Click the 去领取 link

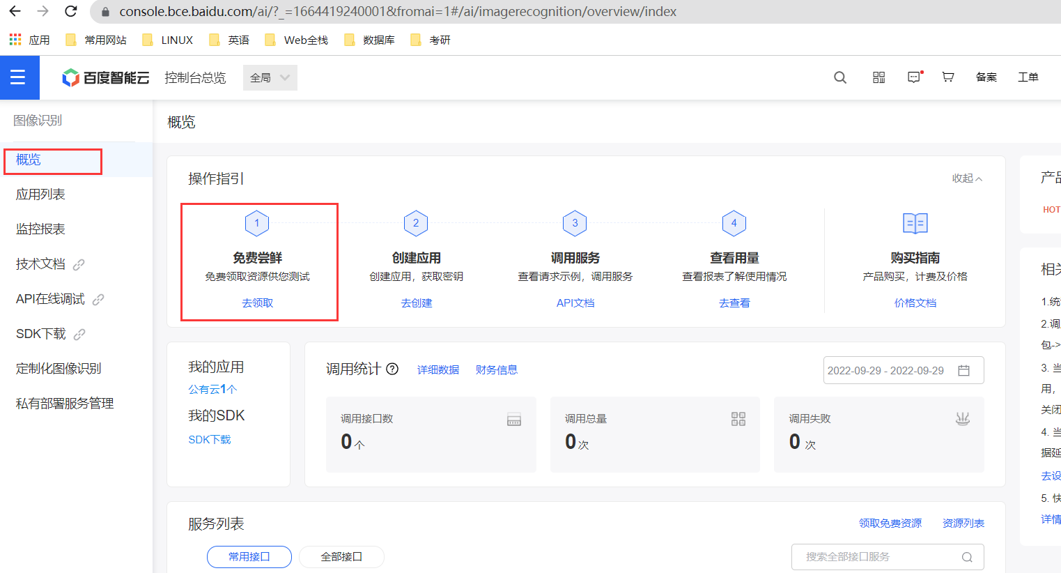258,303
